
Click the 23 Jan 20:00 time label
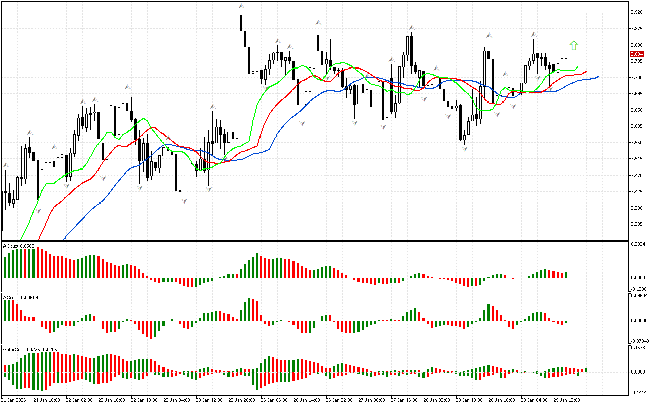242,400
